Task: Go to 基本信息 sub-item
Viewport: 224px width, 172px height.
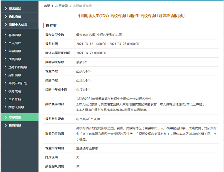Action: [x=15, y=35]
